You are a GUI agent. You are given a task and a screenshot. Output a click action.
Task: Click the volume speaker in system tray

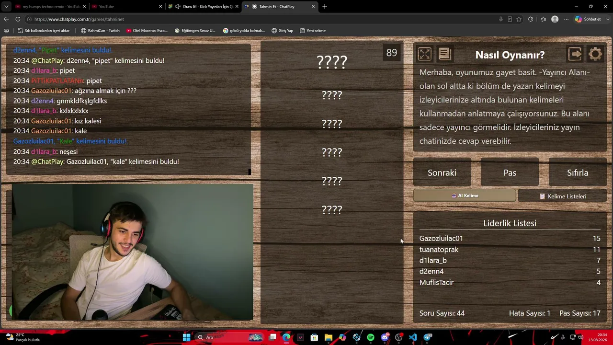(x=580, y=337)
